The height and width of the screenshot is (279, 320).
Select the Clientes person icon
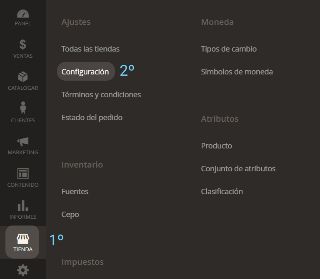click(23, 108)
